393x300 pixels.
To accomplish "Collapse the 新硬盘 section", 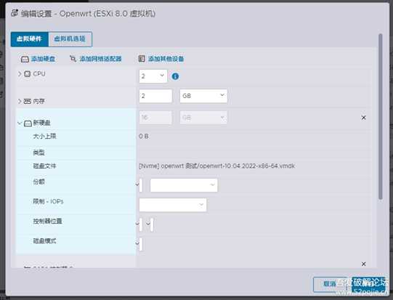I will click(20, 123).
